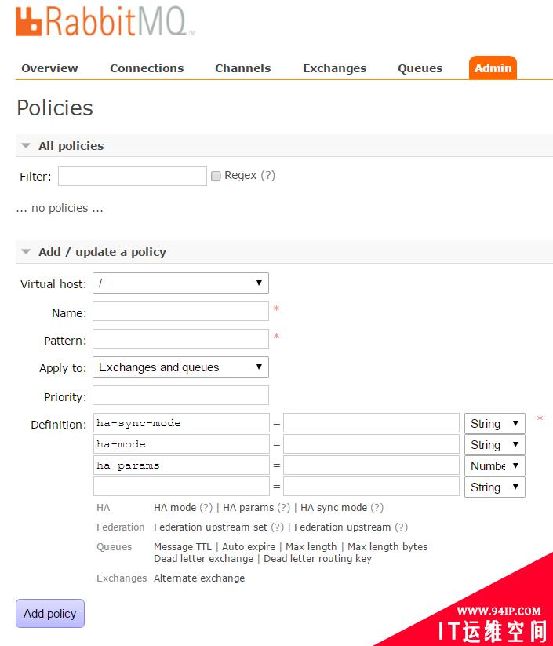This screenshot has width=553, height=646.
Task: Click the Auto expire link
Action: pos(249,547)
